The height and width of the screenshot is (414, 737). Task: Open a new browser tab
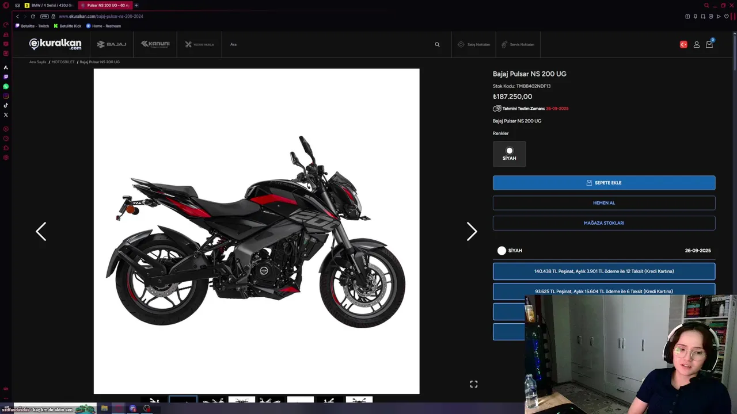pyautogui.click(x=136, y=5)
